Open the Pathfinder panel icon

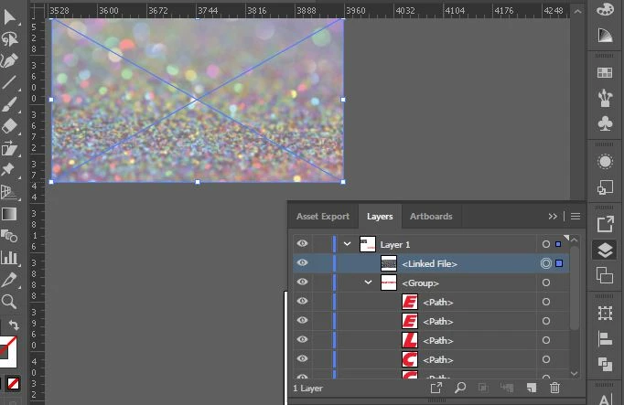(605, 364)
